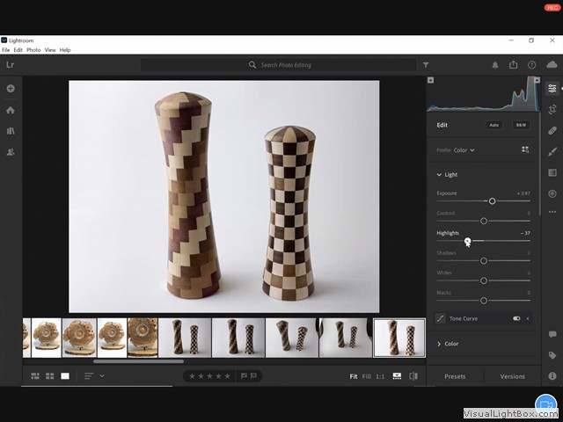
Task: Open the View menu
Action: point(50,50)
